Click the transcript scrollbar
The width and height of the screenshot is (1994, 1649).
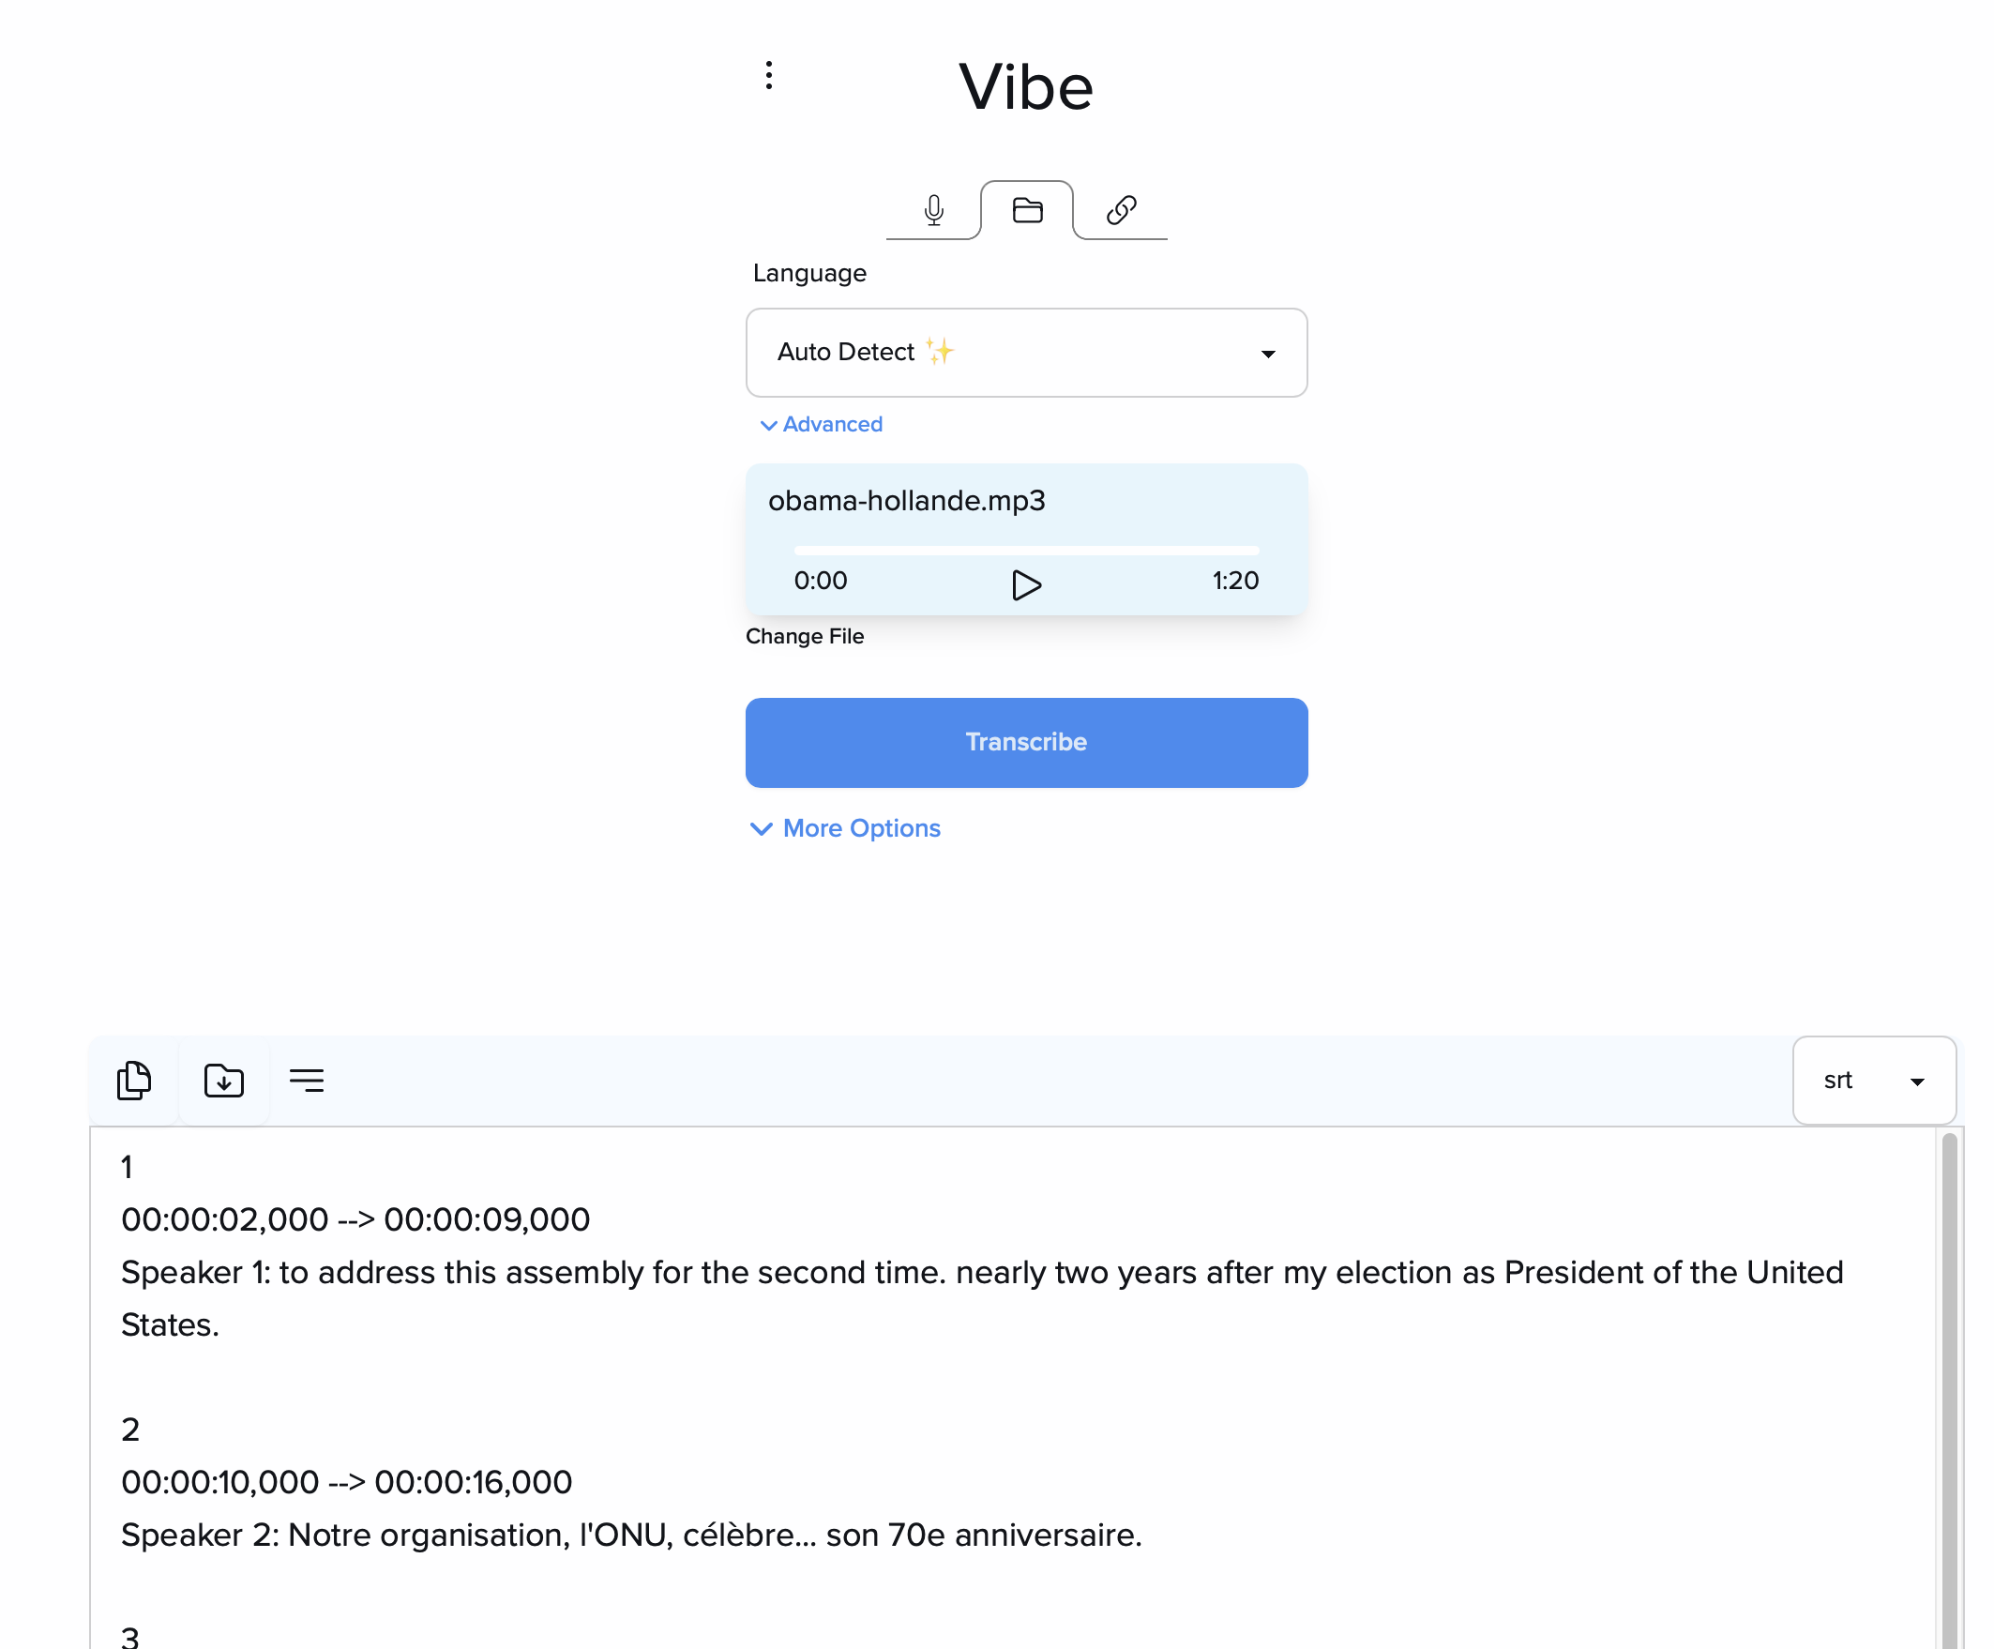1948,1386
